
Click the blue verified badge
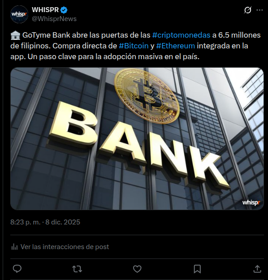[x=64, y=10]
